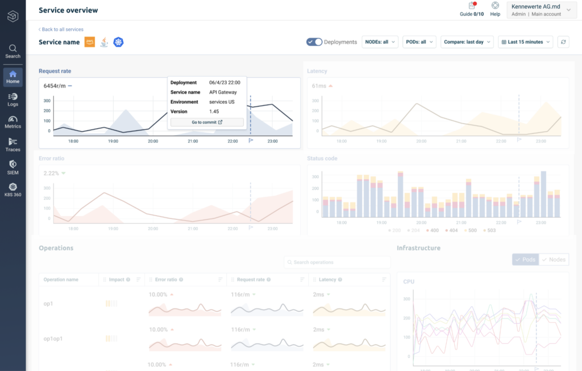The width and height of the screenshot is (582, 371).
Task: Open the Guide 0/10 item
Action: click(x=472, y=9)
